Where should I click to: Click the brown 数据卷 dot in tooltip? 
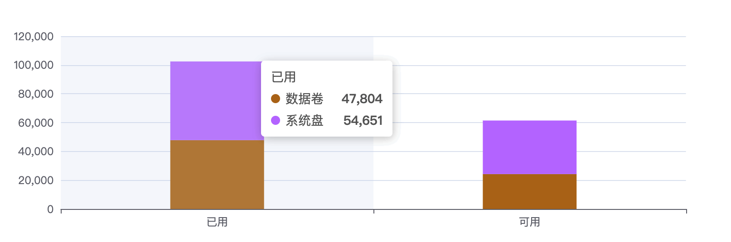[276, 99]
